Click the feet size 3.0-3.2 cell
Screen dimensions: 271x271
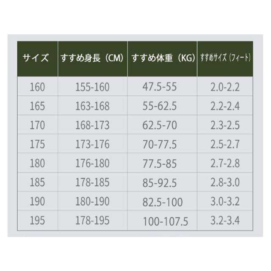pos(225,202)
